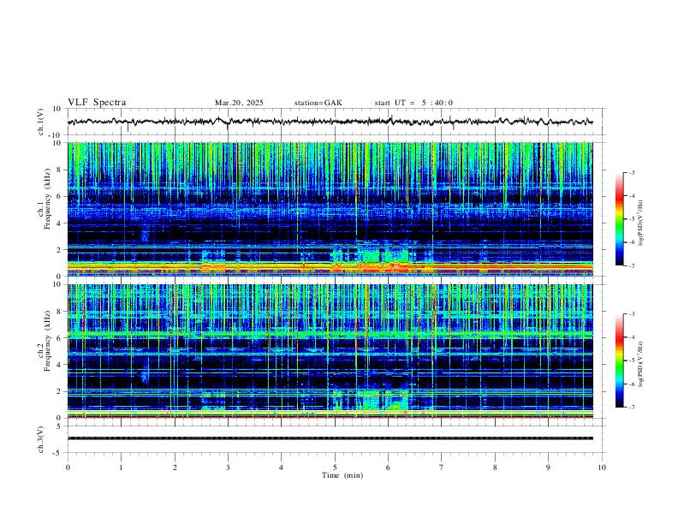Click the ch.2 color bar '-7' label
This screenshot has width=678, height=524.
[631, 408]
